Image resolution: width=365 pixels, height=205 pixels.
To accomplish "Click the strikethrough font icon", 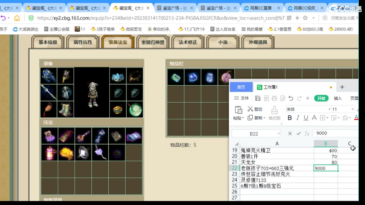I will 314,118.
